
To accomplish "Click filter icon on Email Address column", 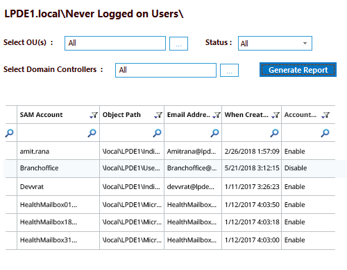I will [x=217, y=115].
